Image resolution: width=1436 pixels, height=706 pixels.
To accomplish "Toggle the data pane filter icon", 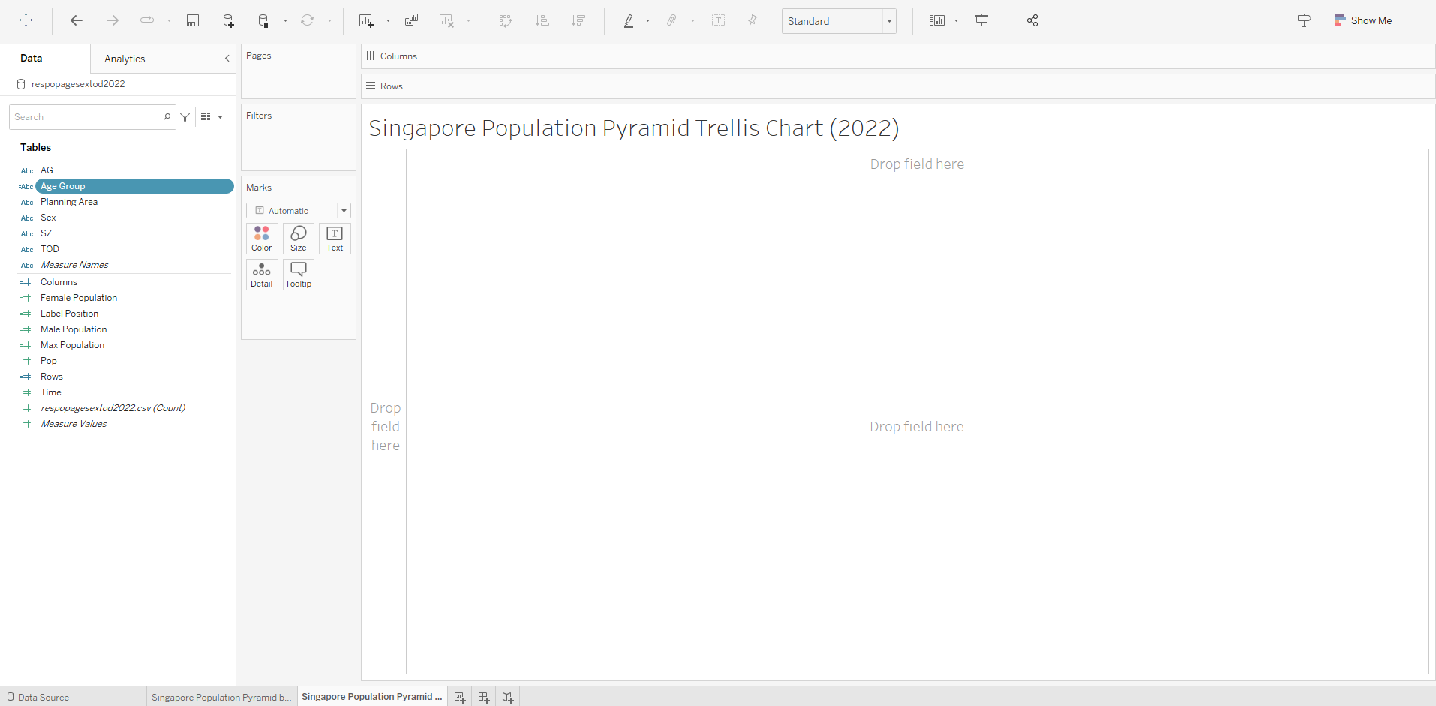I will (x=185, y=117).
